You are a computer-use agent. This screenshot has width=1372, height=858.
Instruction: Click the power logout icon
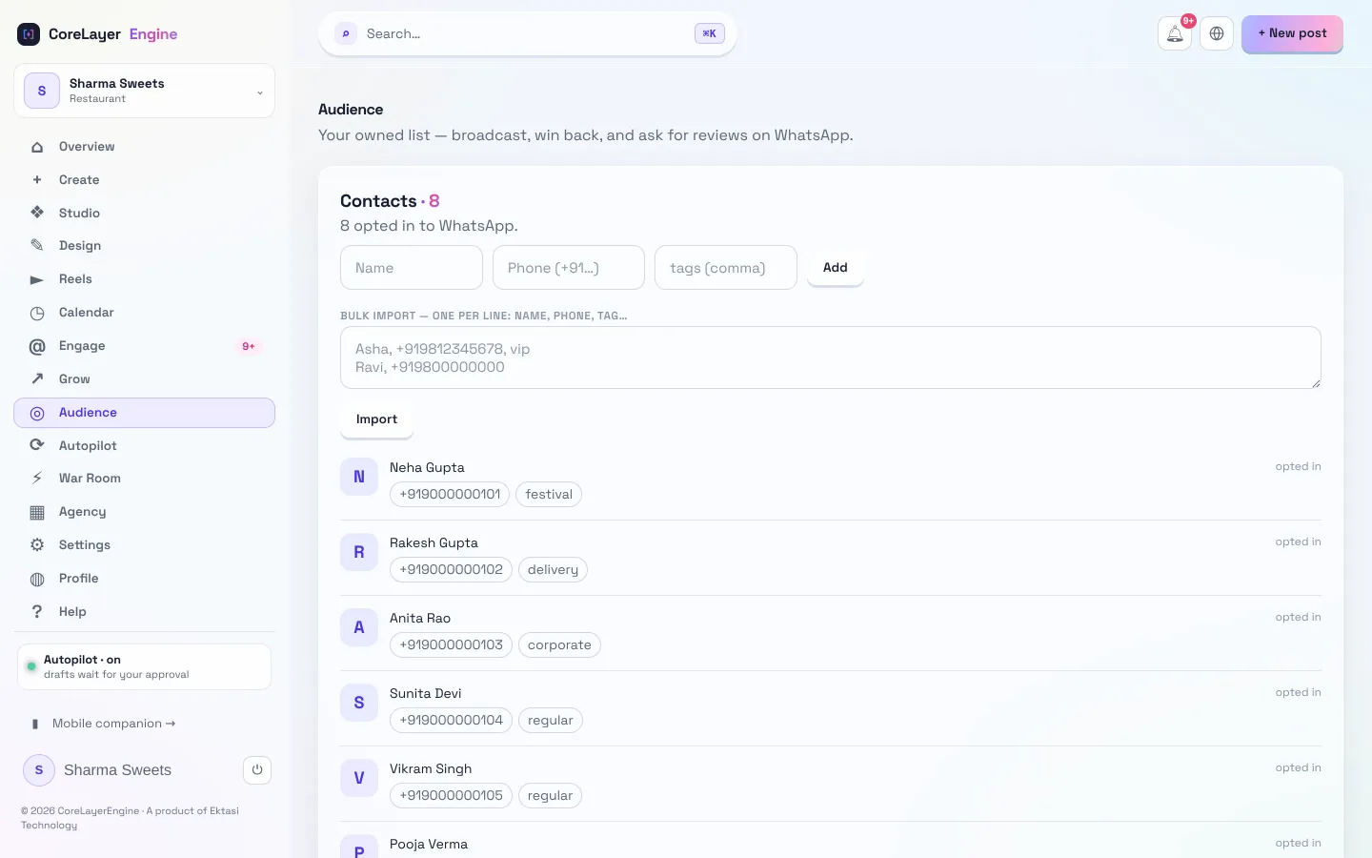[x=257, y=770]
